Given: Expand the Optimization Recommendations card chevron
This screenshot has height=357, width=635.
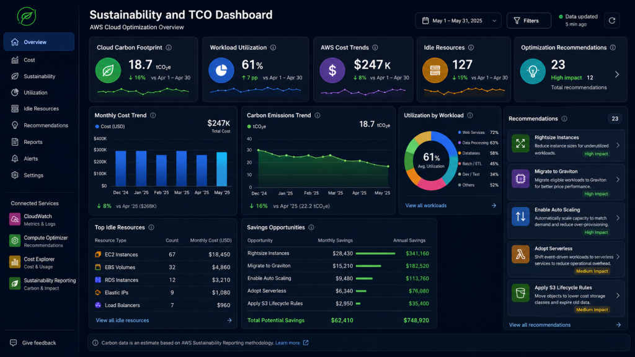Looking at the screenshot, I should pos(617,74).
